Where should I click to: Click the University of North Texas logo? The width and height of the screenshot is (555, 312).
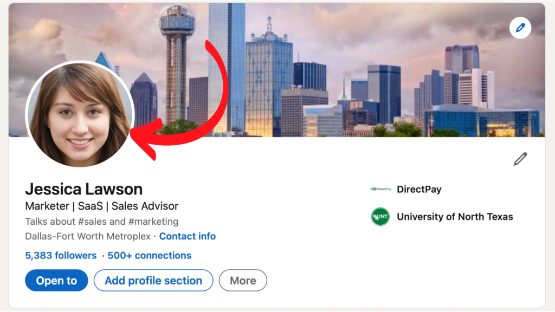pos(380,217)
